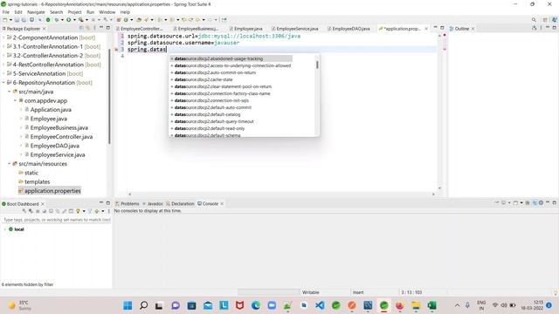Click the New file toolbar button

point(5,20)
